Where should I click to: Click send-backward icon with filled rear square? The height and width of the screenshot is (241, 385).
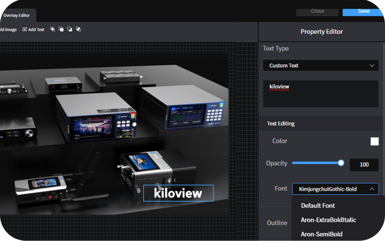pyautogui.click(x=70, y=29)
